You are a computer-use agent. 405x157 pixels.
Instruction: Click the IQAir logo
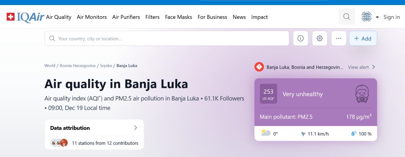click(x=25, y=17)
